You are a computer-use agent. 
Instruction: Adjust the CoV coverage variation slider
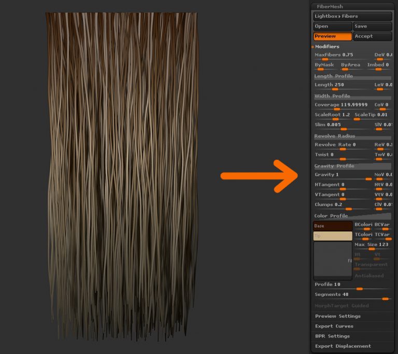382,106
